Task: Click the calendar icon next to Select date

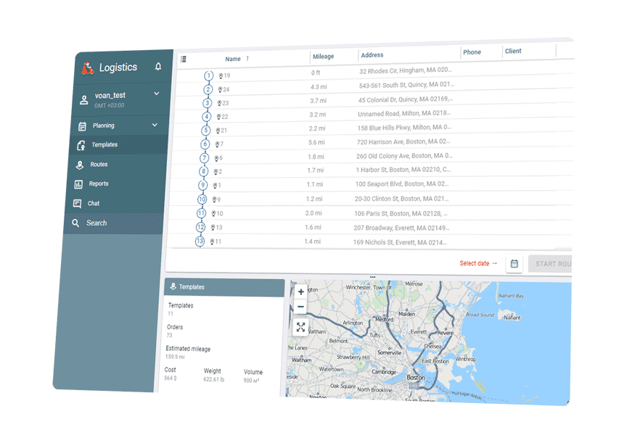Action: click(514, 264)
